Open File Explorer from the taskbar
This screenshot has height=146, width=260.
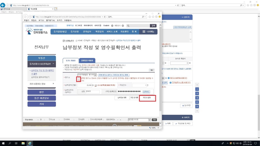pyautogui.click(x=23, y=143)
